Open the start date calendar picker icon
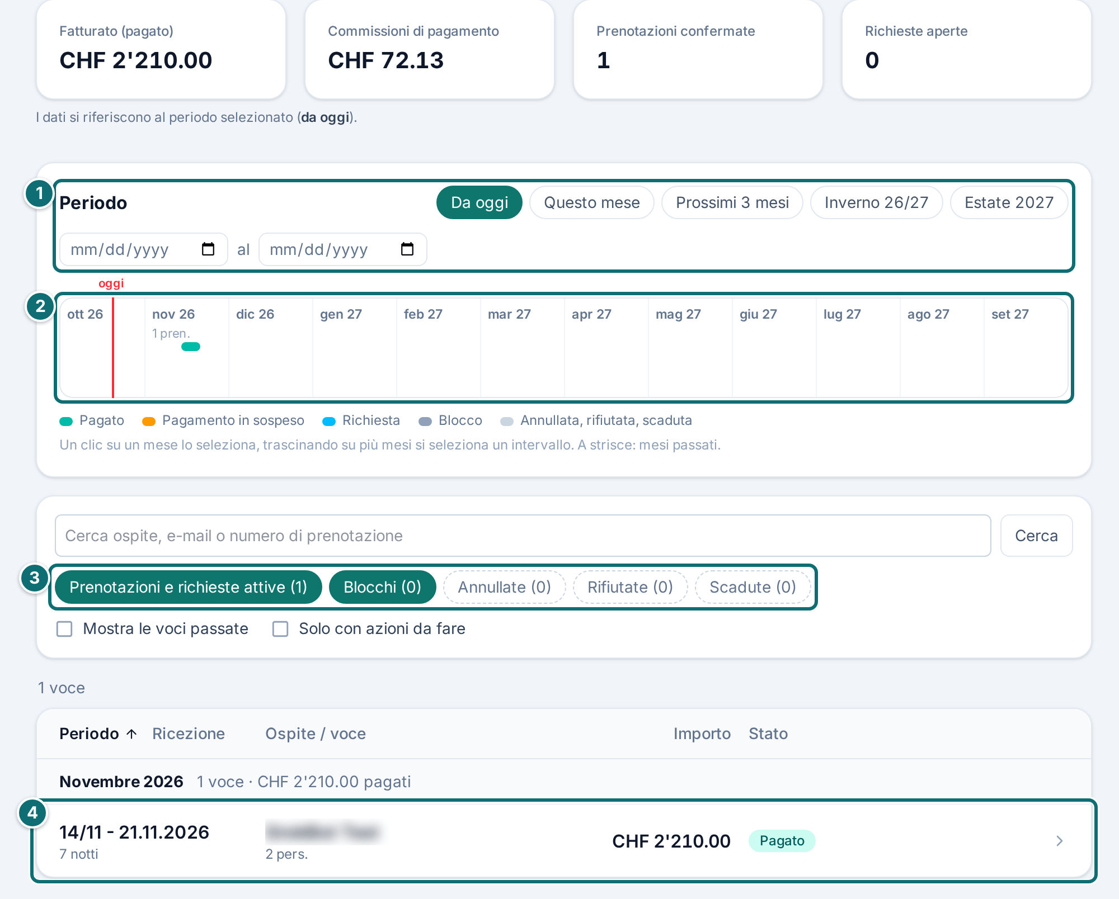Screen dimensions: 1119x899 point(208,249)
